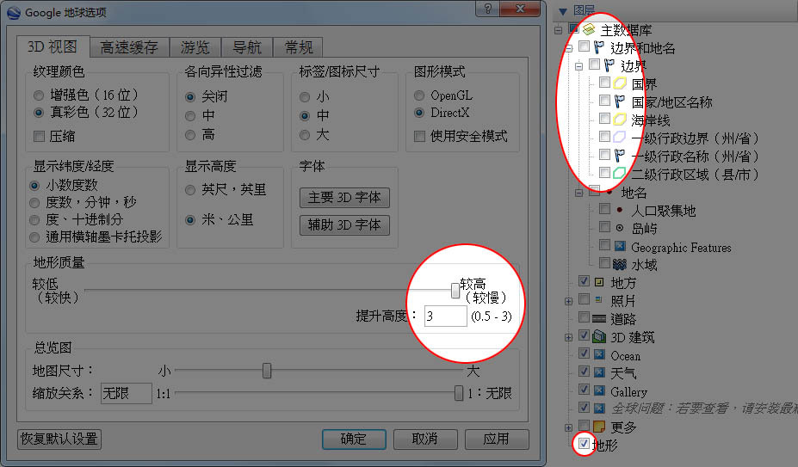Click the Ocean layer icon

599,354
